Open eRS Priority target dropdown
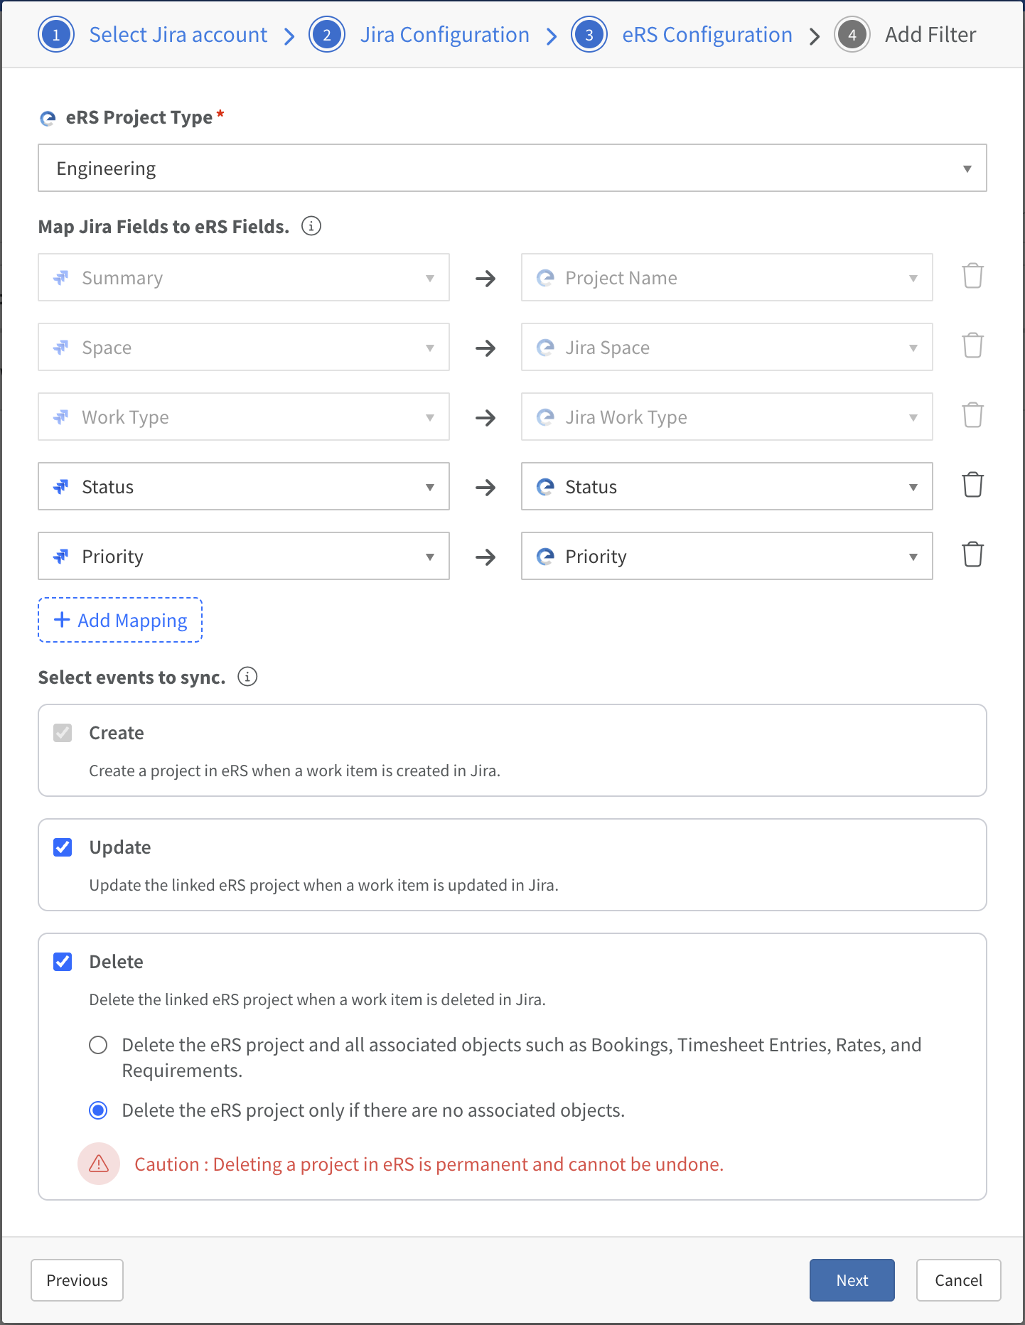This screenshot has height=1325, width=1025. (727, 556)
